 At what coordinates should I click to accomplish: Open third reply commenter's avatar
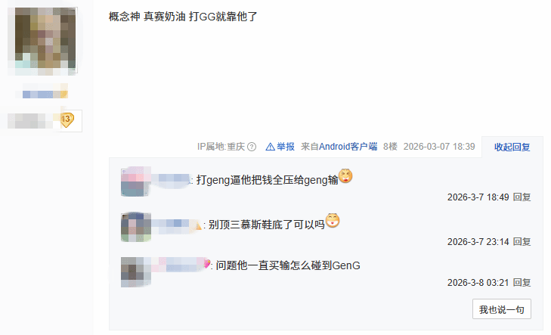pyautogui.click(x=135, y=272)
